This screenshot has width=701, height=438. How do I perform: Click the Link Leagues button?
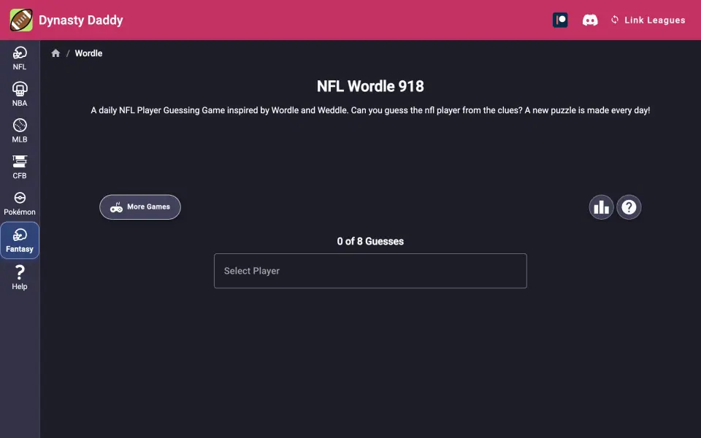(648, 20)
